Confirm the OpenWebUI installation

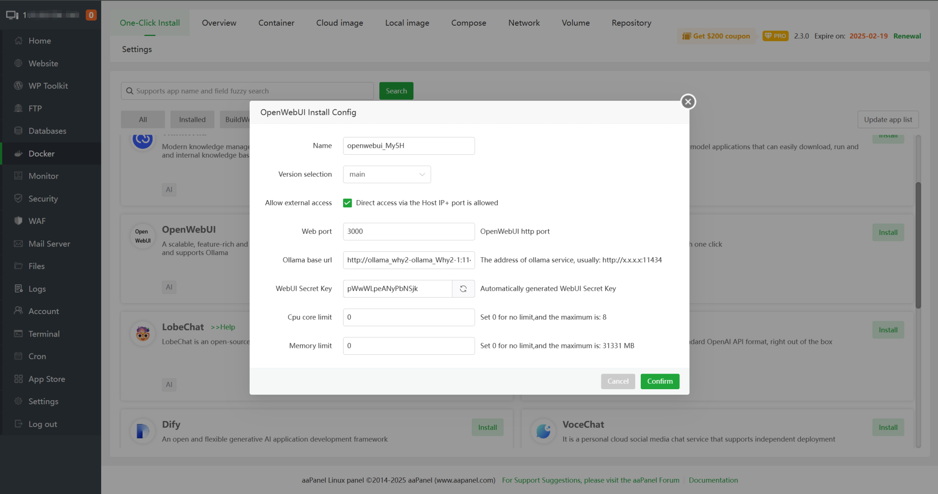660,381
